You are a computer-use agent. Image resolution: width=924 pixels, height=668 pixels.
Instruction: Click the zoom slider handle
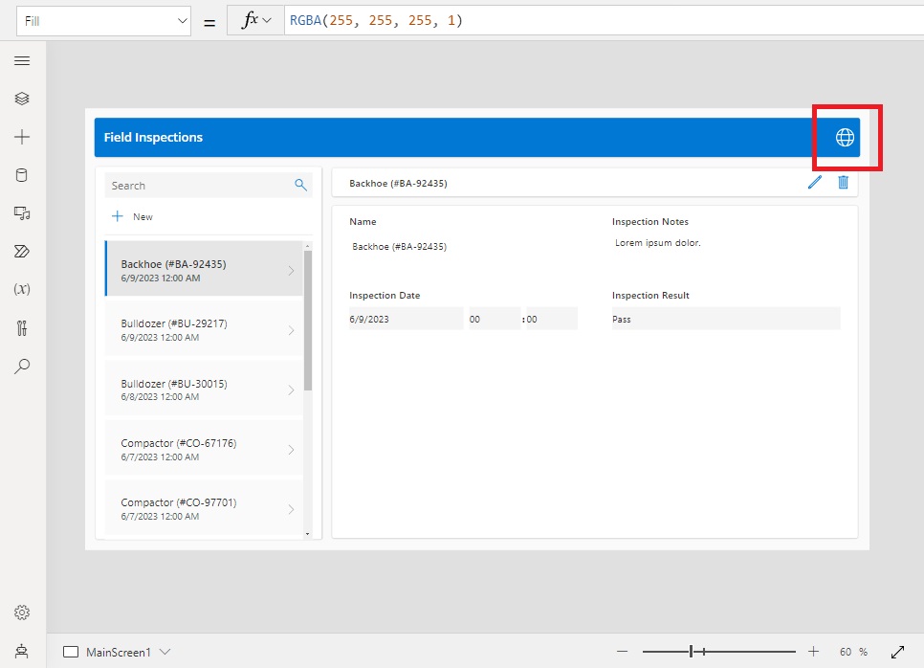pyautogui.click(x=692, y=652)
